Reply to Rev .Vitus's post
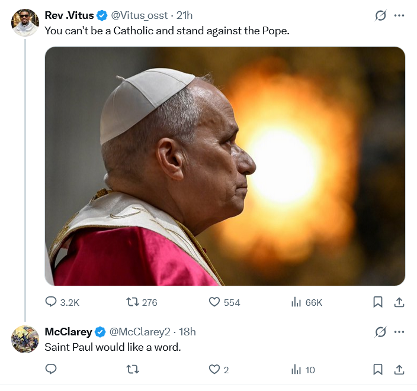The height and width of the screenshot is (391, 417). coord(52,302)
